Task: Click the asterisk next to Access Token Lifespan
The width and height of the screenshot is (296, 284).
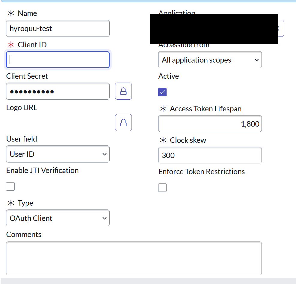Action: (x=163, y=109)
